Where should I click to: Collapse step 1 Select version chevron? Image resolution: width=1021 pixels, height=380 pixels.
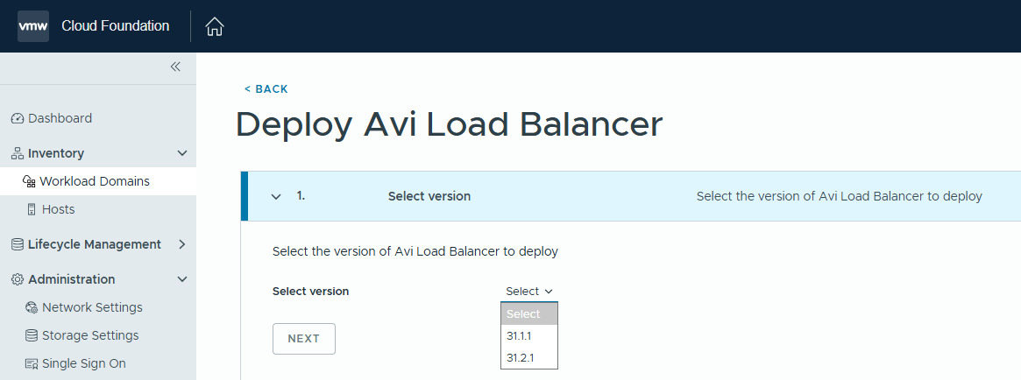click(x=276, y=196)
